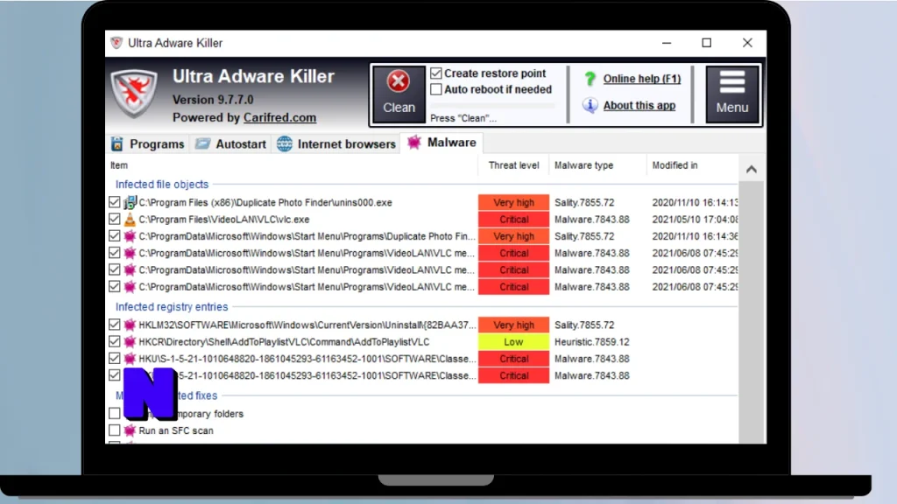This screenshot has width=897, height=504.
Task: Click the red X Clean icon
Action: (x=399, y=81)
